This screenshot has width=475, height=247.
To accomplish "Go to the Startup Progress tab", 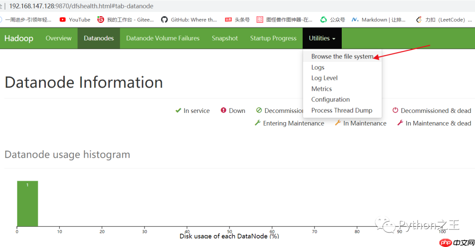I will tap(273, 38).
